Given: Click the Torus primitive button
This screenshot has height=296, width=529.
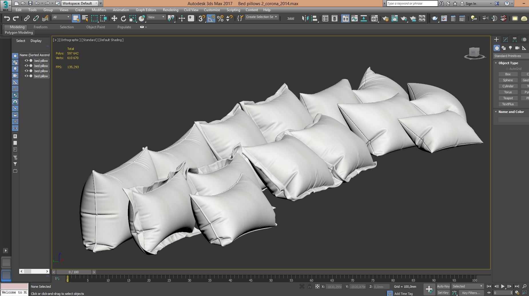Looking at the screenshot, I should point(508,92).
